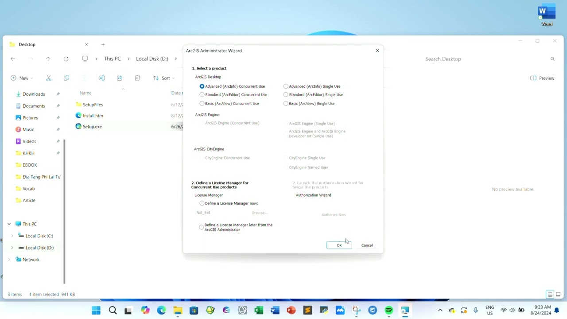Expand chevron between This PC and Local Disk
The image size is (567, 319).
(128, 59)
